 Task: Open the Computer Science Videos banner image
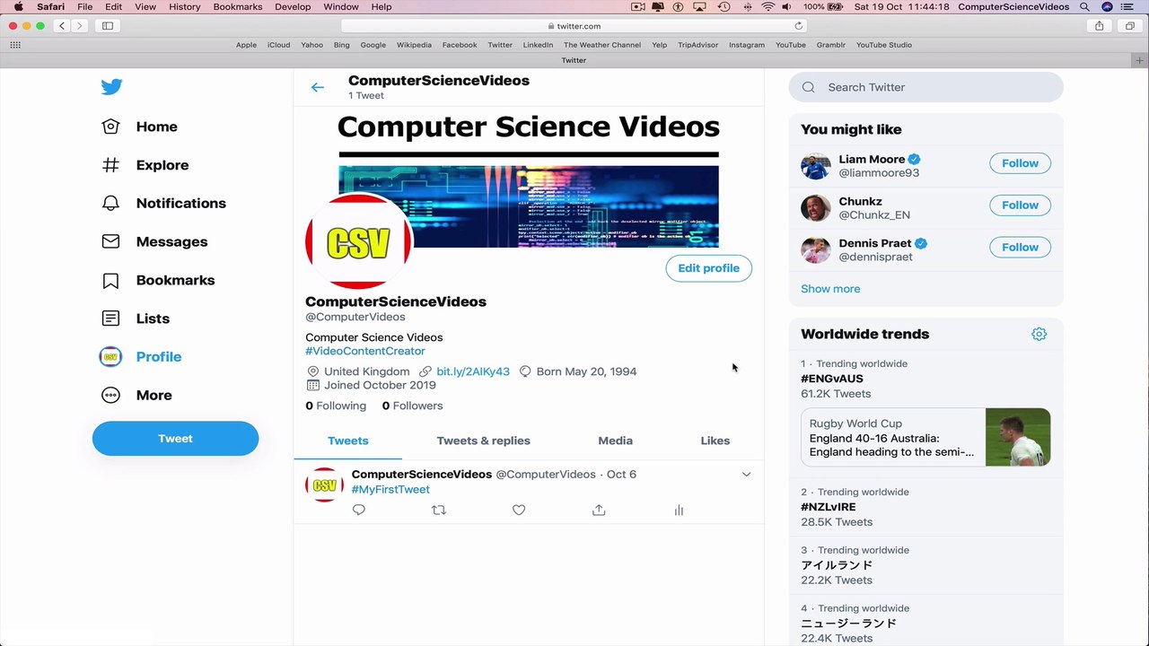tap(529, 178)
